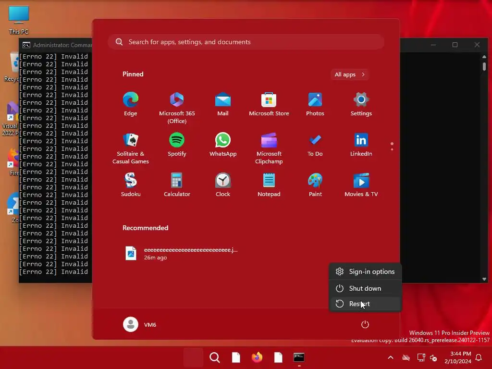The image size is (492, 369).
Task: Open the clock showing 3:44 PM
Action: (x=458, y=357)
